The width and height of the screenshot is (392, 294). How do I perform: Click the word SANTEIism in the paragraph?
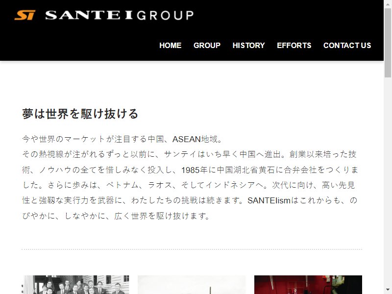click(269, 200)
